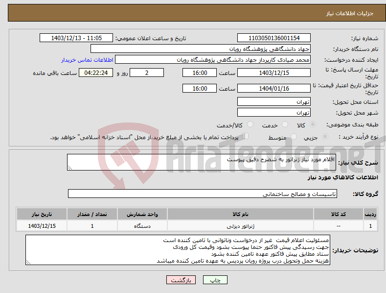Click the remaining days field showing 2
386x293 pixels.
pyautogui.click(x=147, y=73)
